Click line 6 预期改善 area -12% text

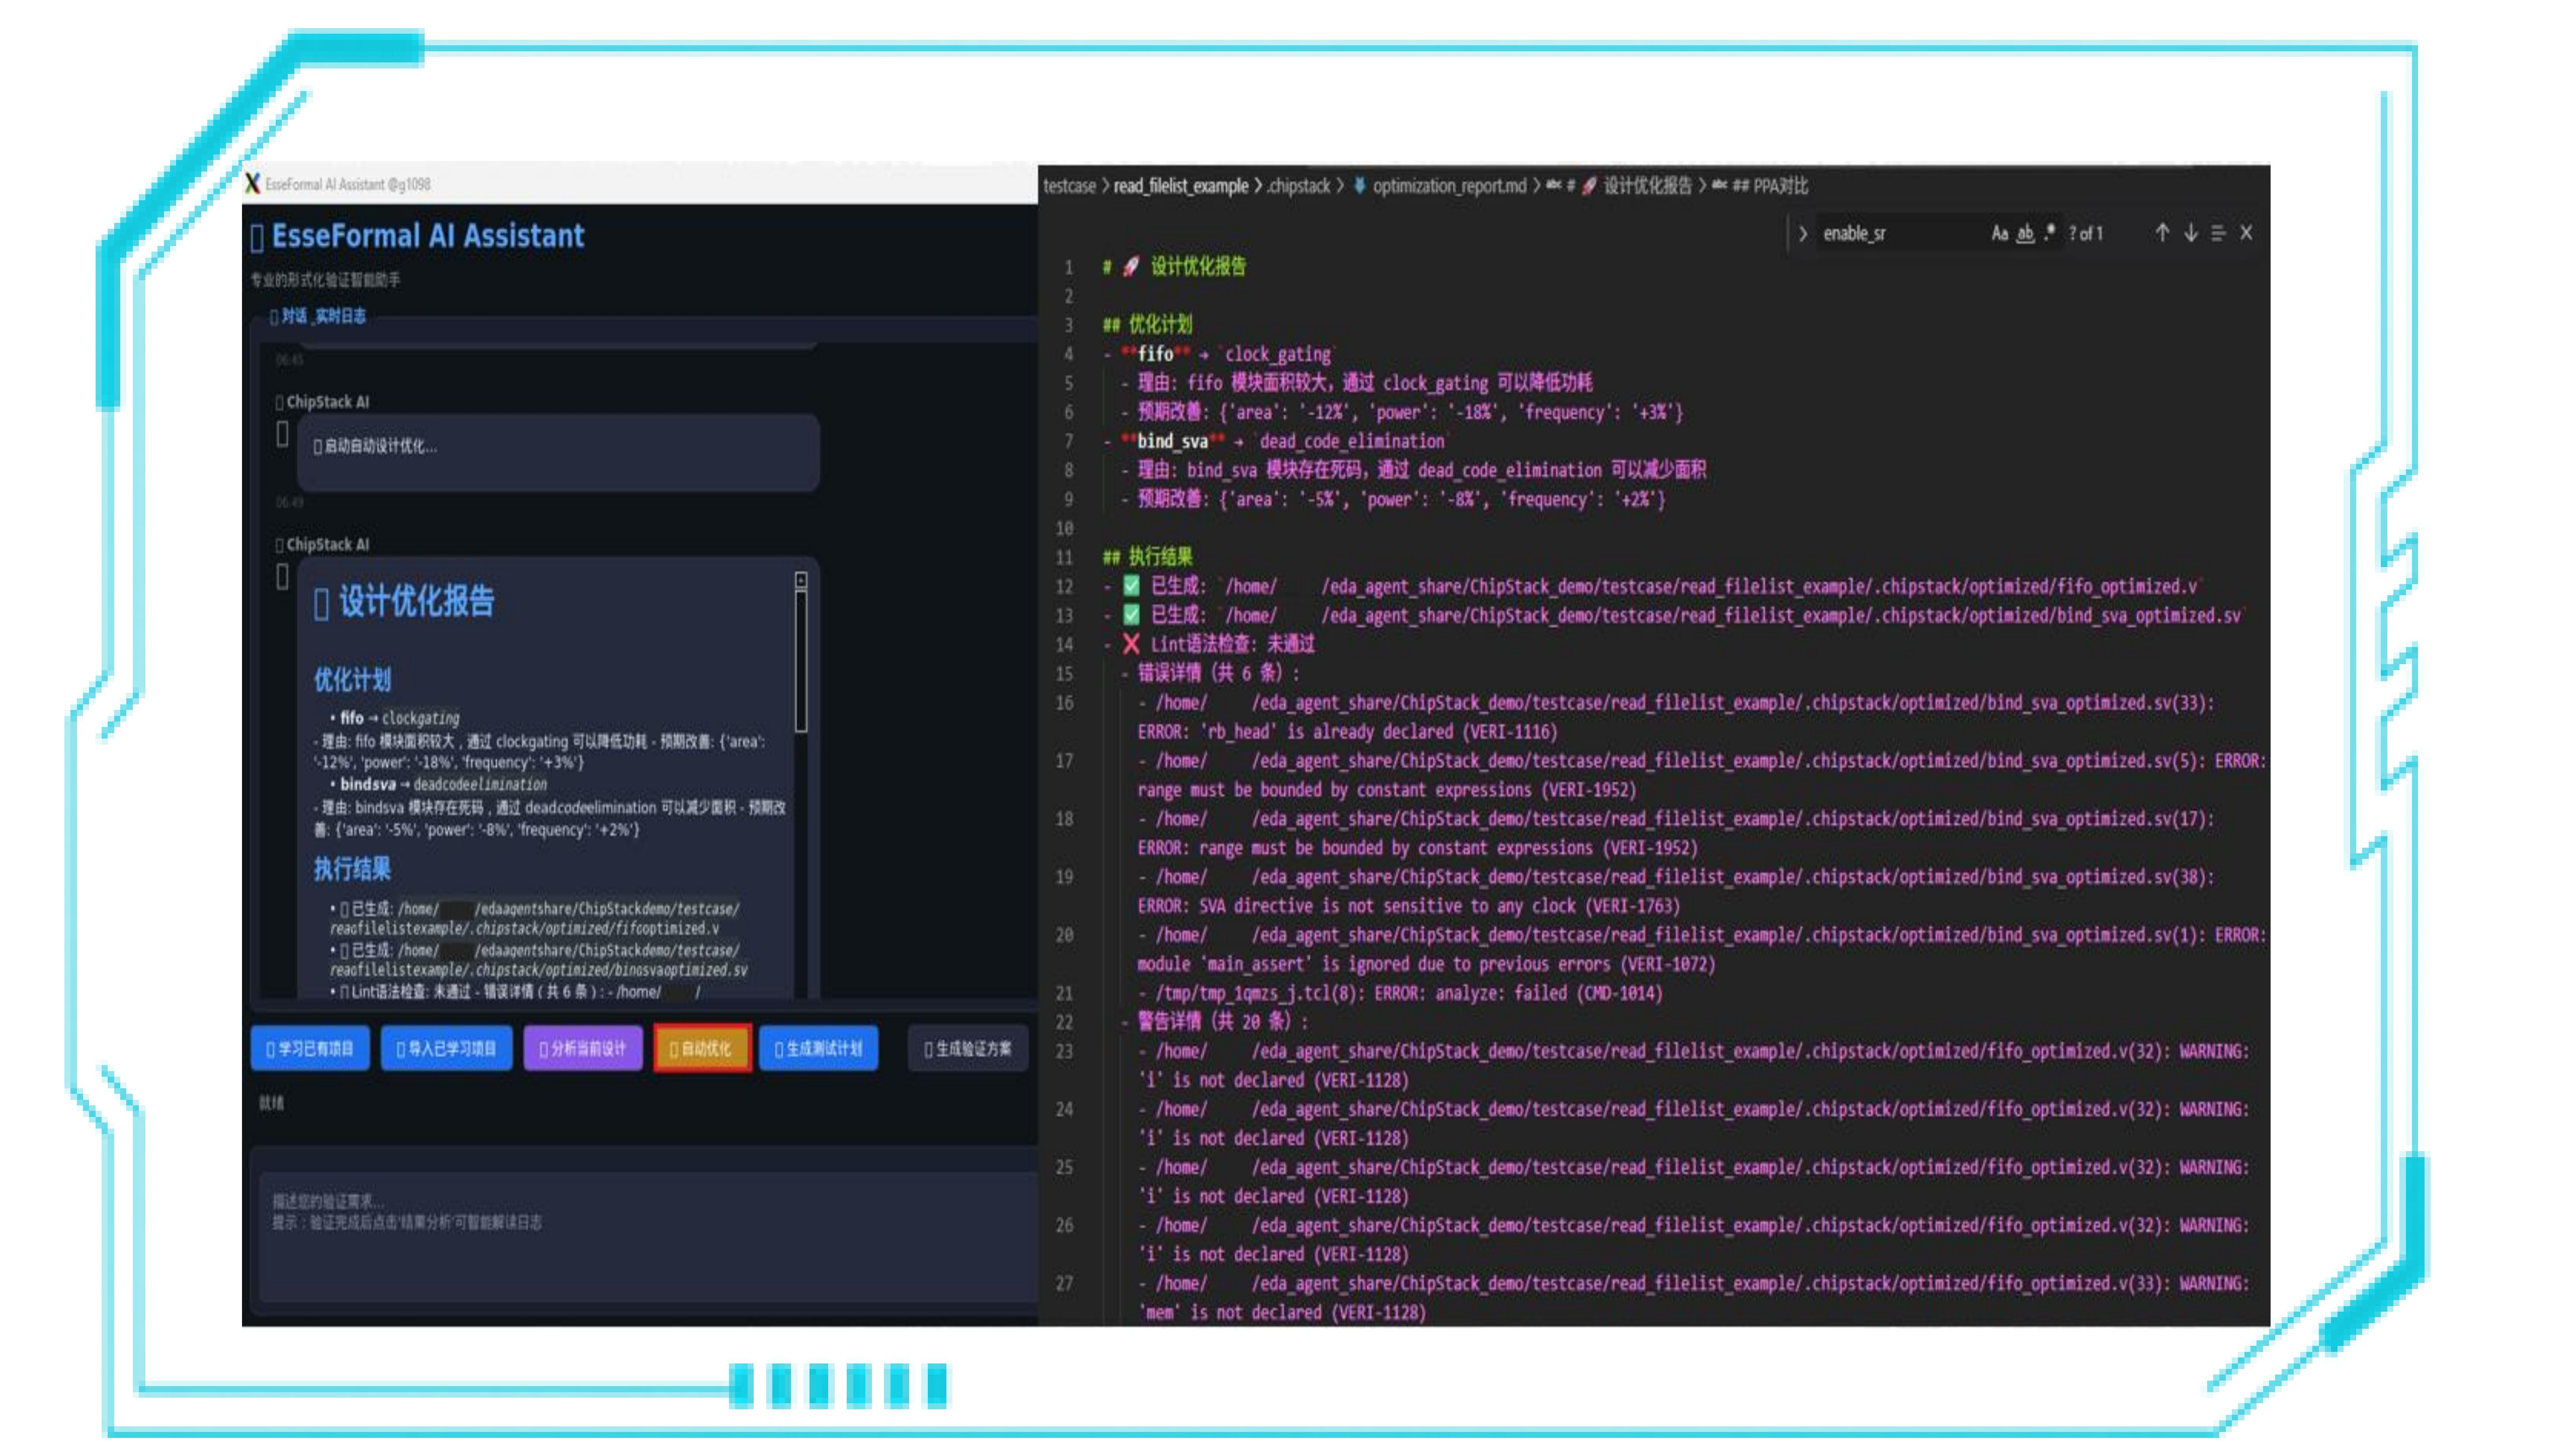tap(1410, 412)
